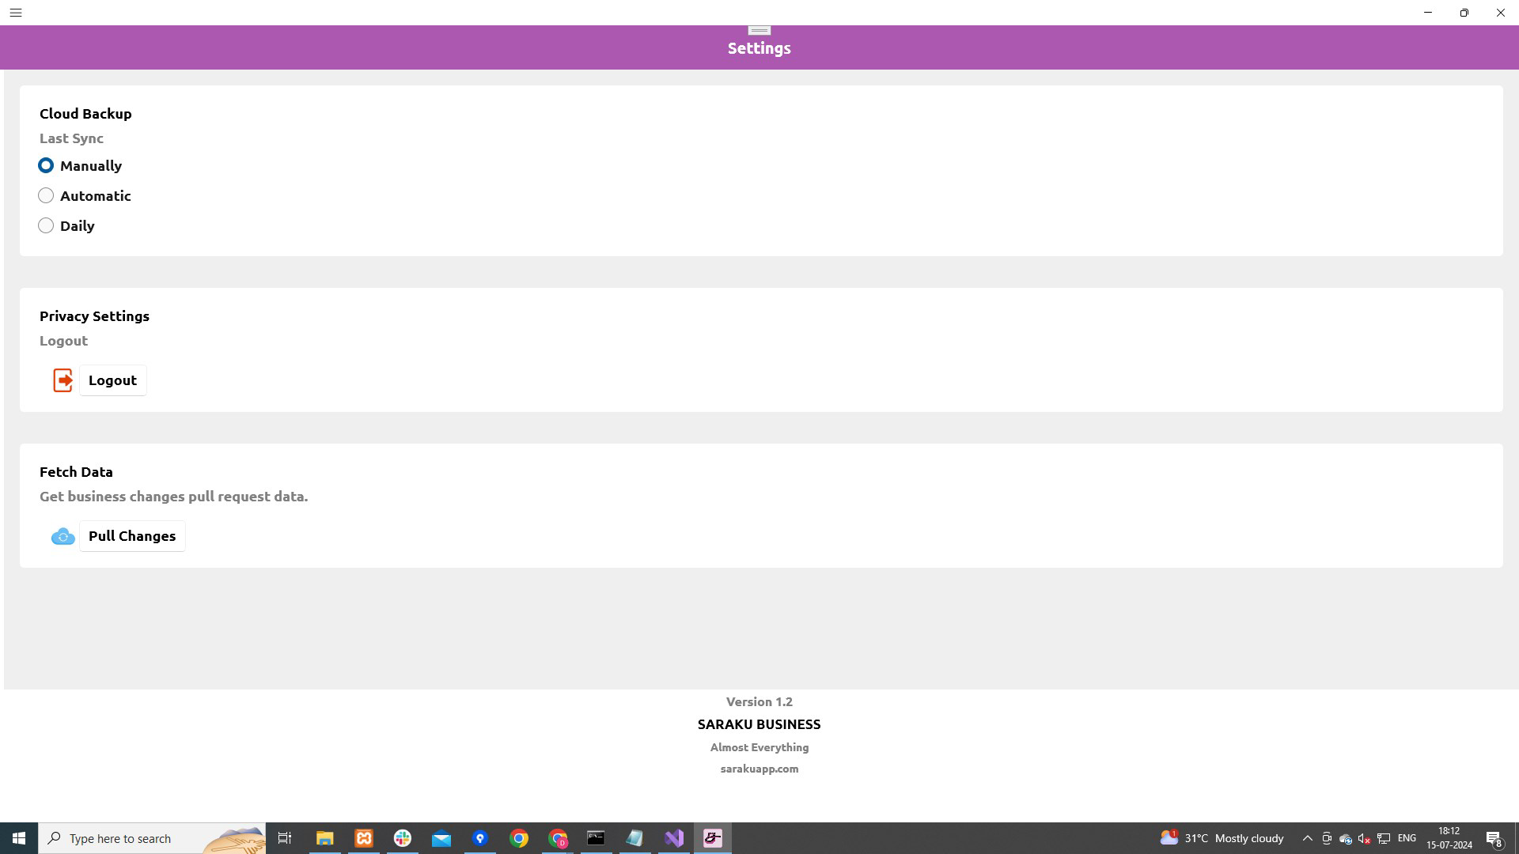Viewport: 1519px width, 854px height.
Task: Click the sarakuapp.com text
Action: pyautogui.click(x=759, y=769)
